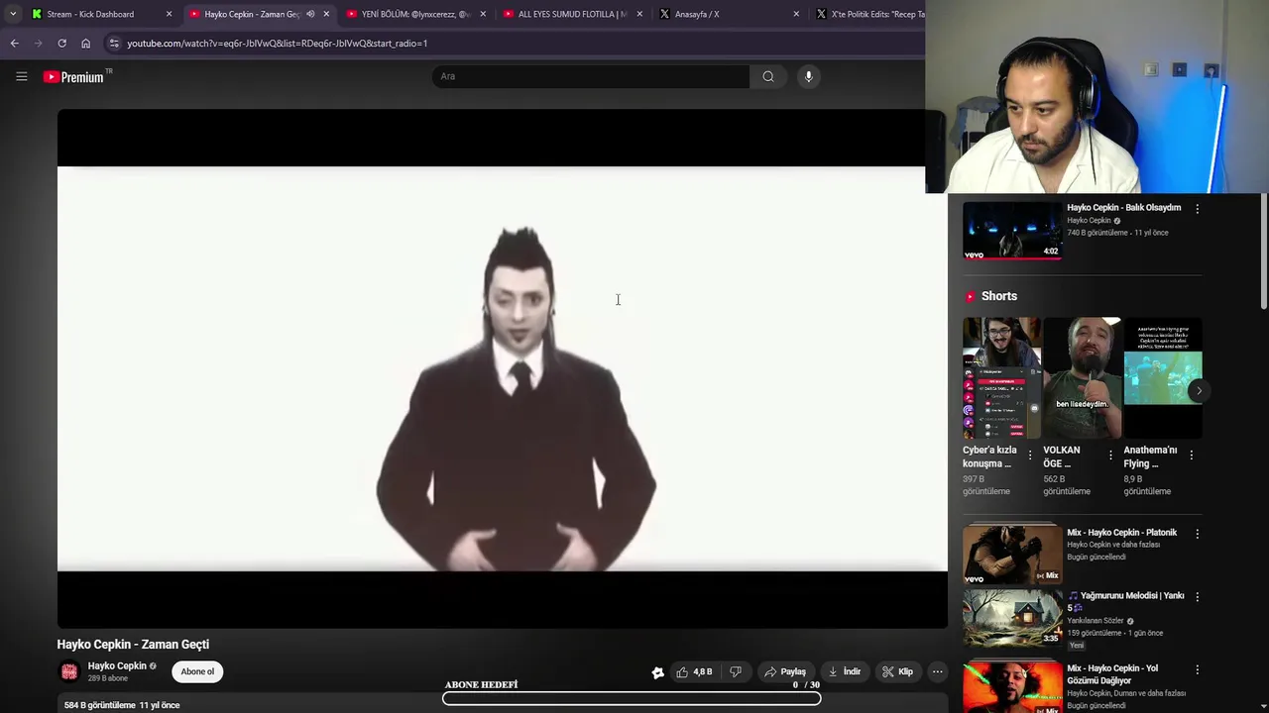Open Mix - Hayko Cepkin - Platonik title
The image size is (1269, 713).
[x=1121, y=533]
